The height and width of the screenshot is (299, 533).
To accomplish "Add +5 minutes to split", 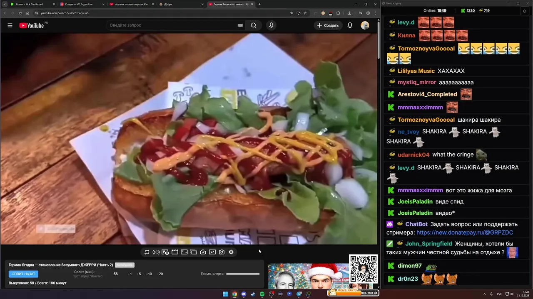I will [139, 274].
